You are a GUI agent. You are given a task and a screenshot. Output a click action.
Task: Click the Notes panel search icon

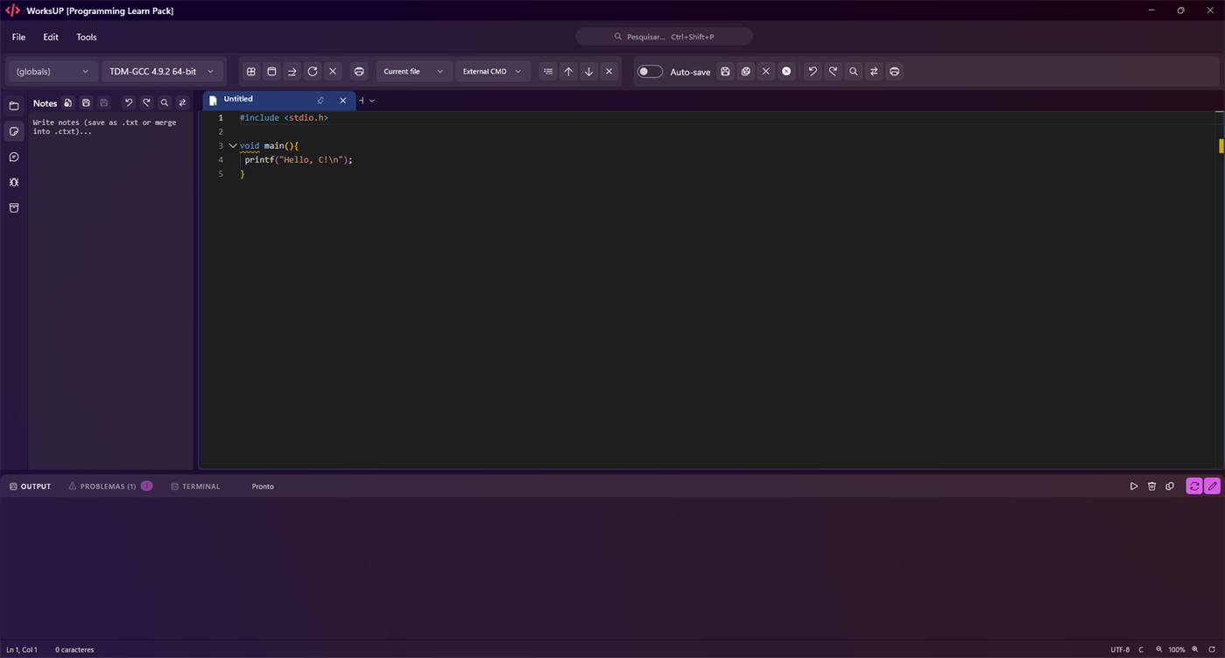165,103
